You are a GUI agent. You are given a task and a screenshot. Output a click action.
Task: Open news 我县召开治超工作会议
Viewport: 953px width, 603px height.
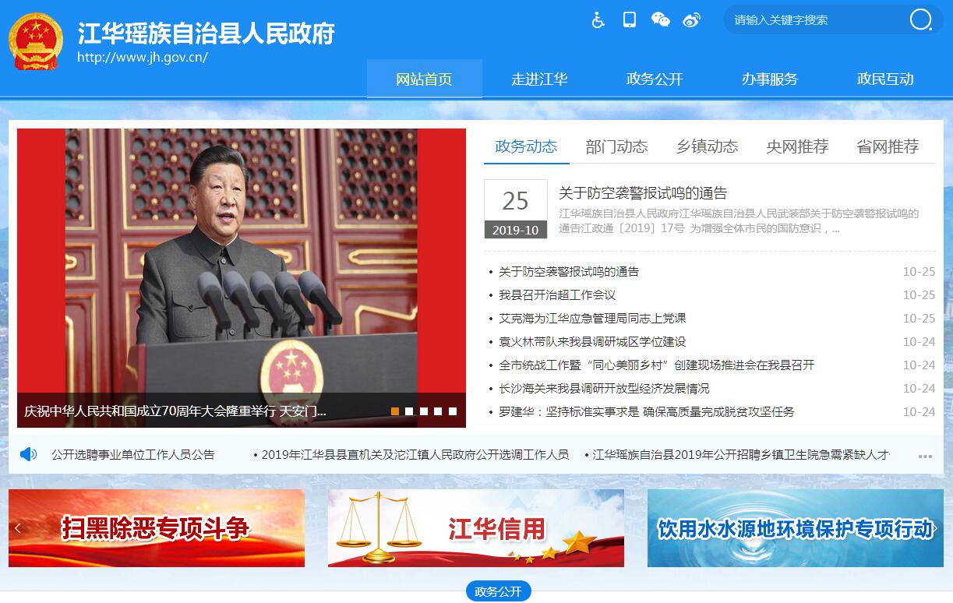click(557, 295)
